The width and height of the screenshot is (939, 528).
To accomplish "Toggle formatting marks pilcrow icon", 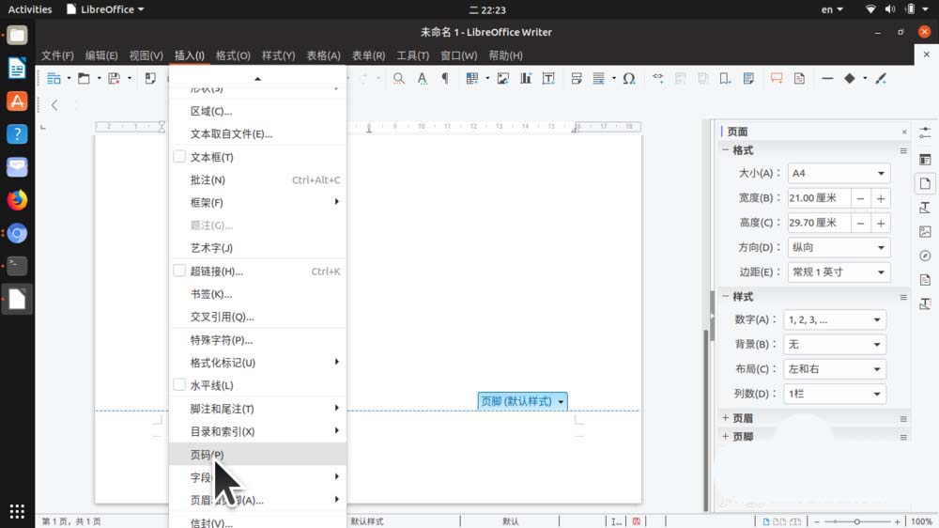I will point(445,78).
